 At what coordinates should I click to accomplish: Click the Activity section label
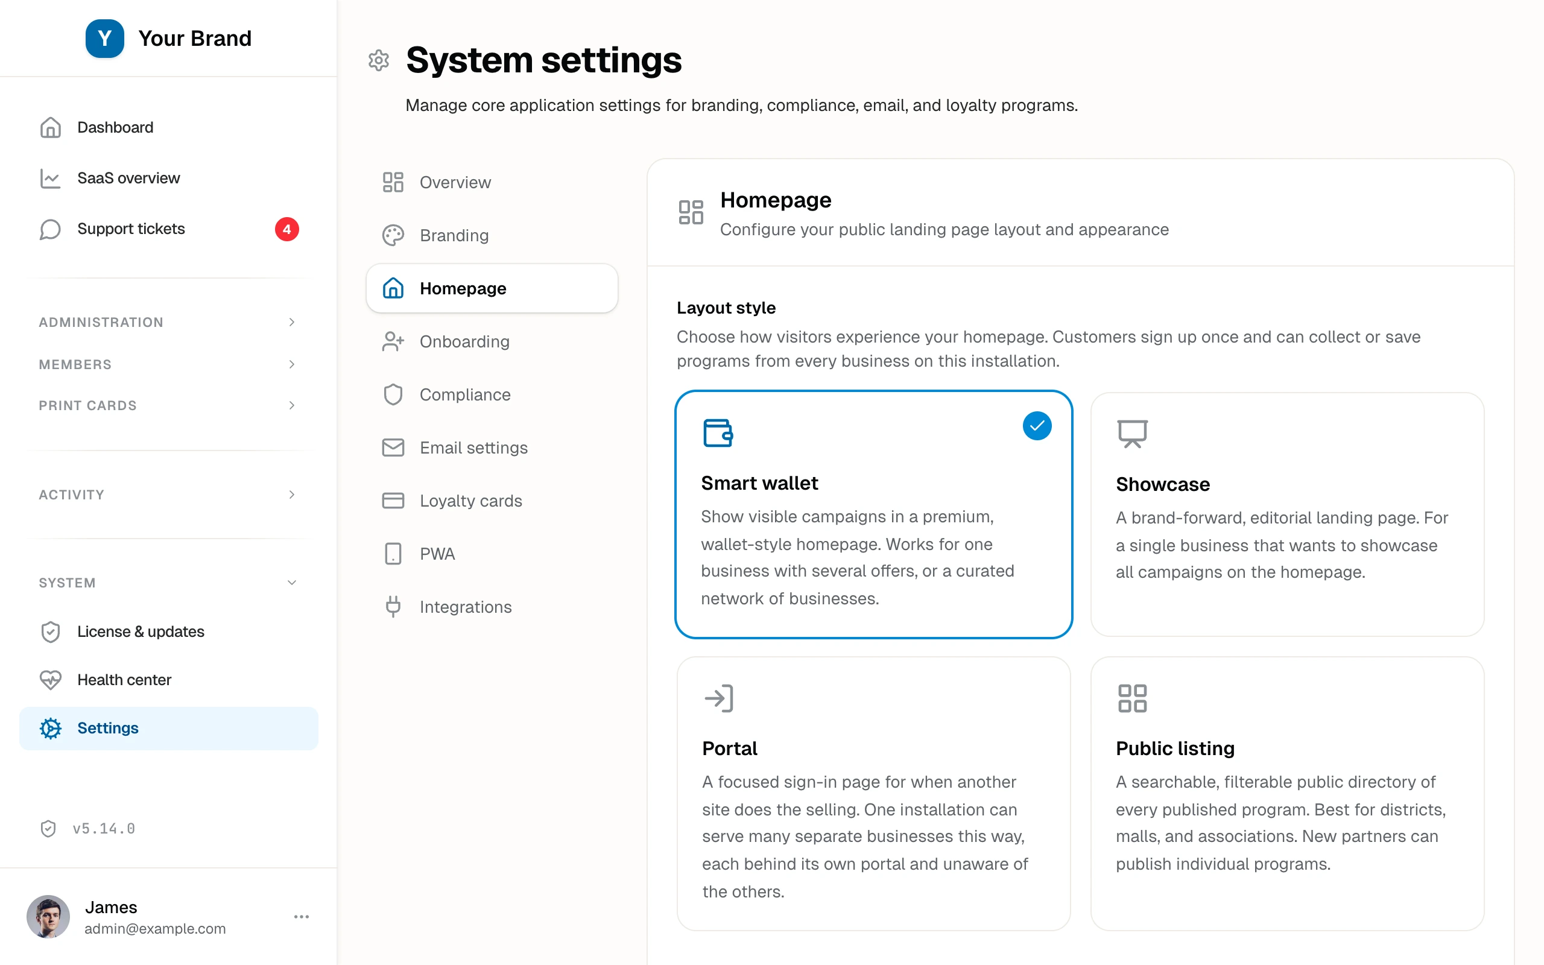(x=71, y=495)
